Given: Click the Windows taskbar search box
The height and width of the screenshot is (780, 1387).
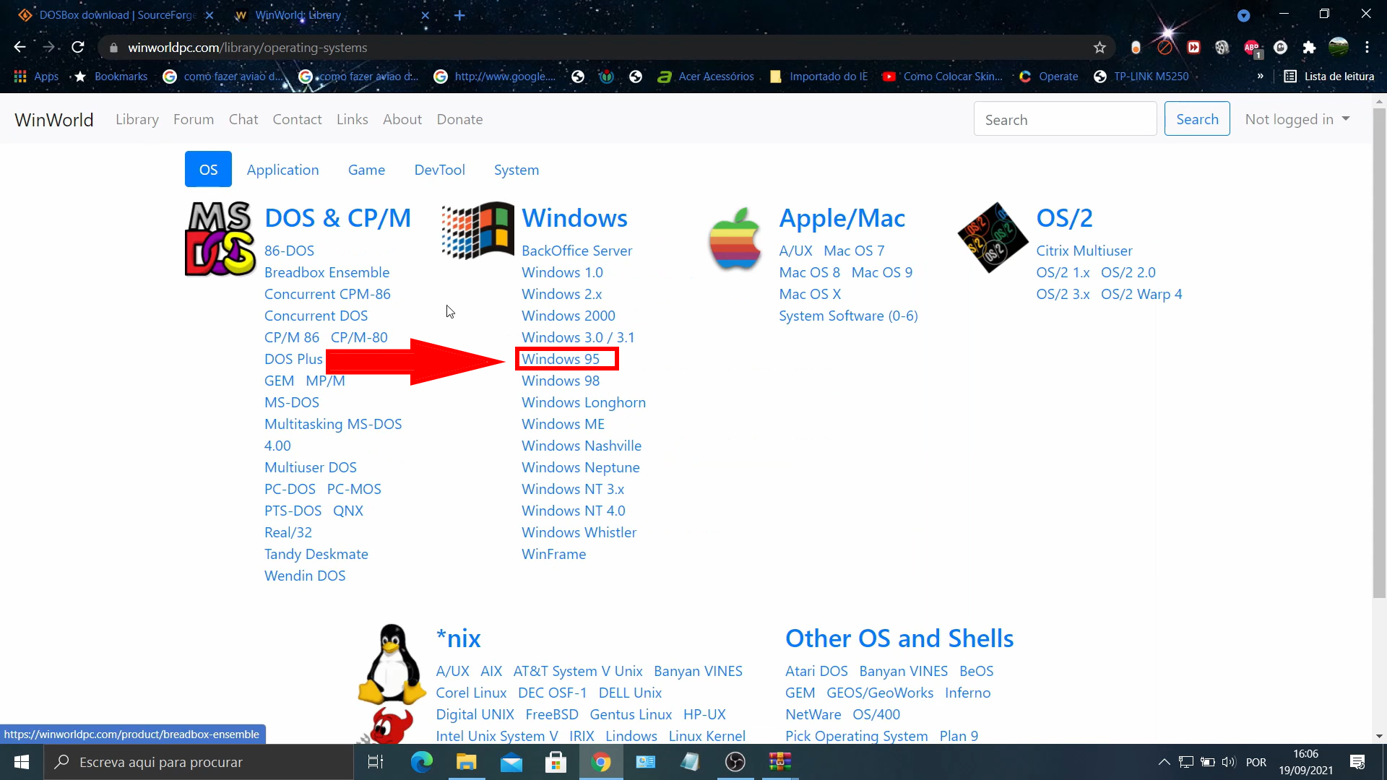Looking at the screenshot, I should coord(199,762).
